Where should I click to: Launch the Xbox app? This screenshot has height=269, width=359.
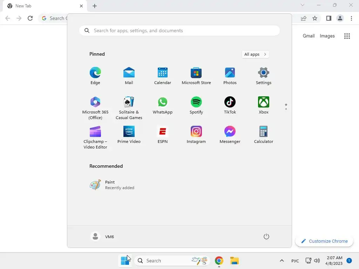[264, 105]
